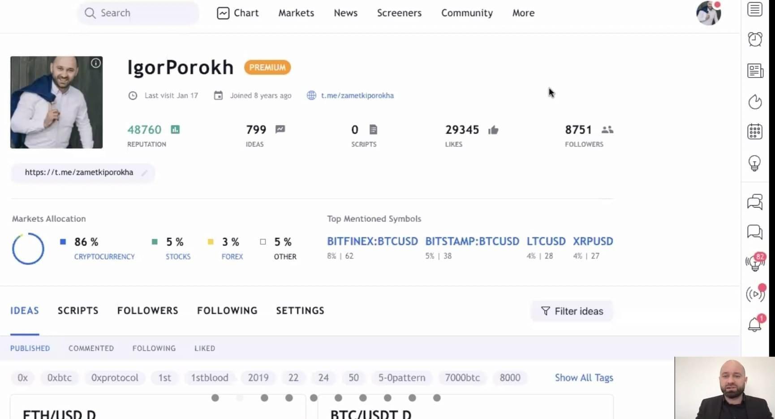This screenshot has height=419, width=775.
Task: Open the More menu in top navigation
Action: [523, 13]
